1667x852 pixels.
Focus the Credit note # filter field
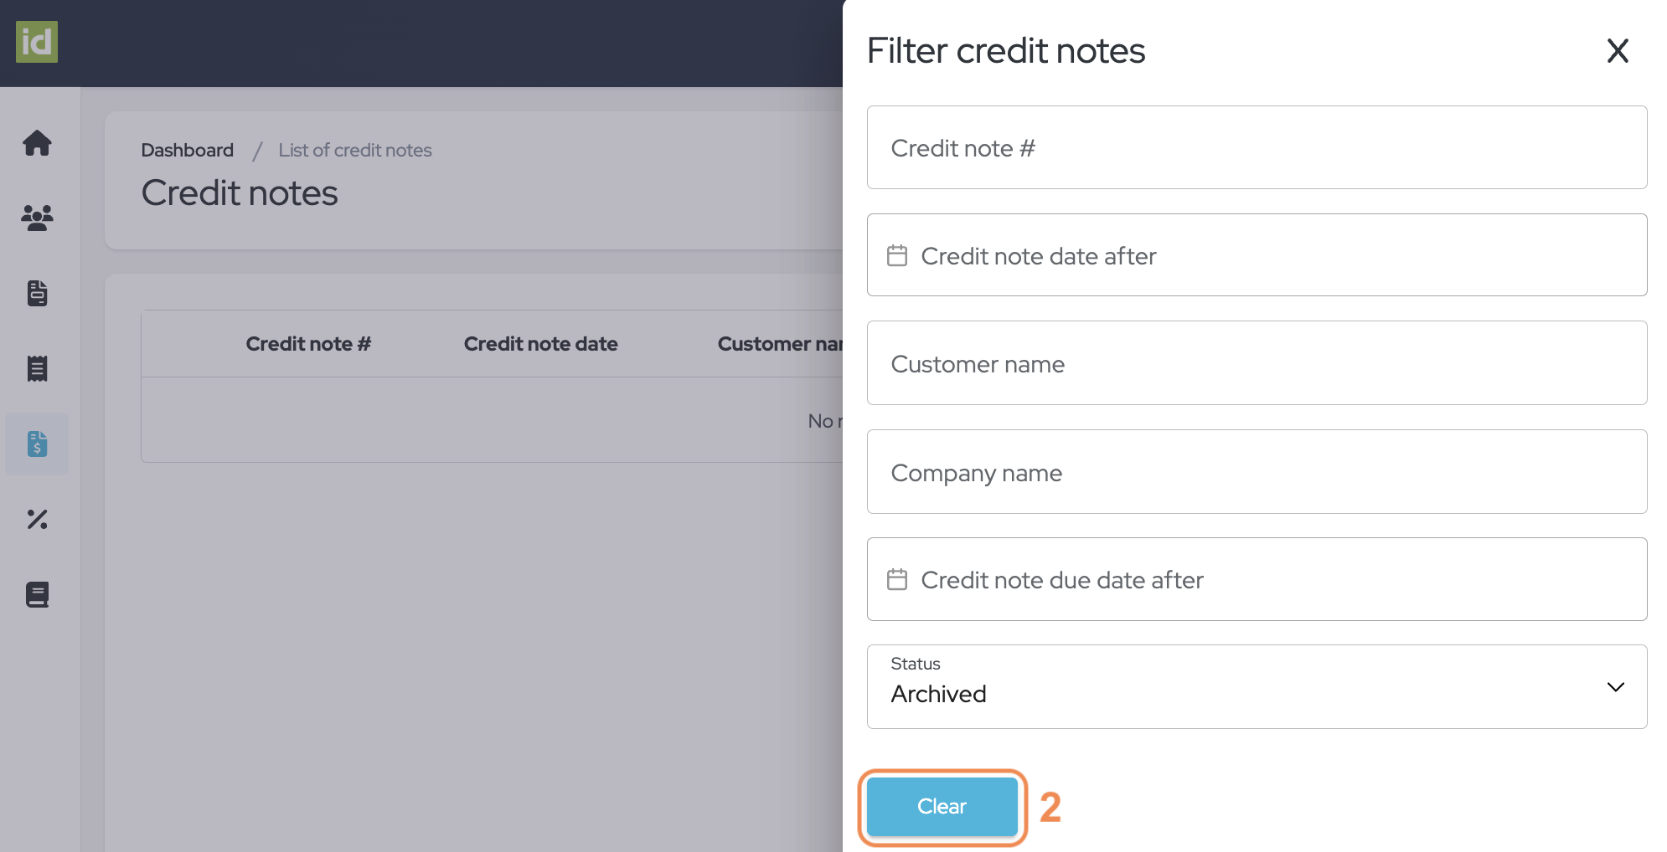[1256, 148]
